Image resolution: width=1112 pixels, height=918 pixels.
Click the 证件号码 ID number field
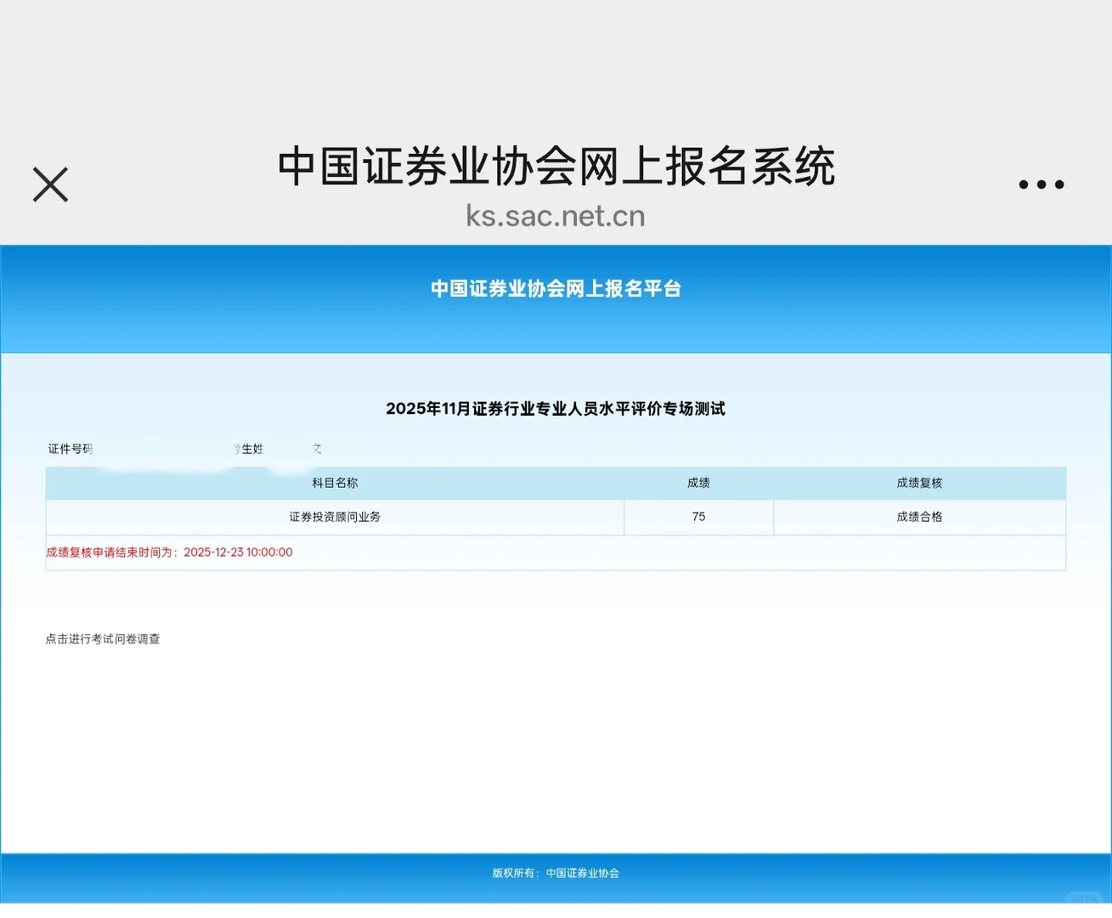tap(71, 449)
